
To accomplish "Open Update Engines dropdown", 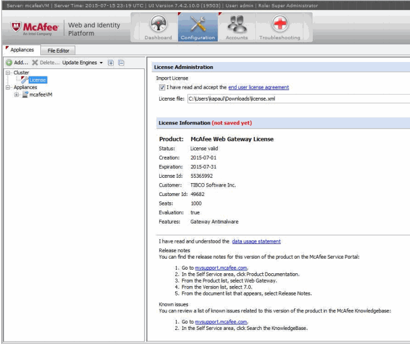I will (x=83, y=63).
